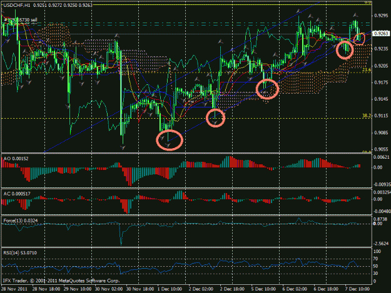This screenshot has width=391, height=293.
Task: Click price scale value 0.9295
Action: 381,16
